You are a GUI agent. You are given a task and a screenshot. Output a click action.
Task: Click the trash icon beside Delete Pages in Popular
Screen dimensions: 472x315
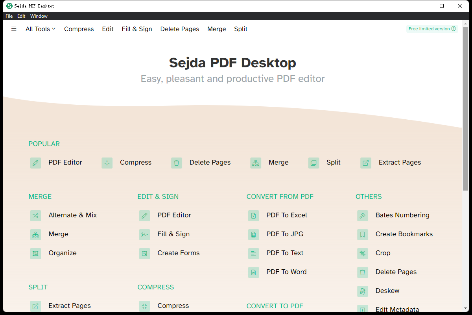point(177,163)
